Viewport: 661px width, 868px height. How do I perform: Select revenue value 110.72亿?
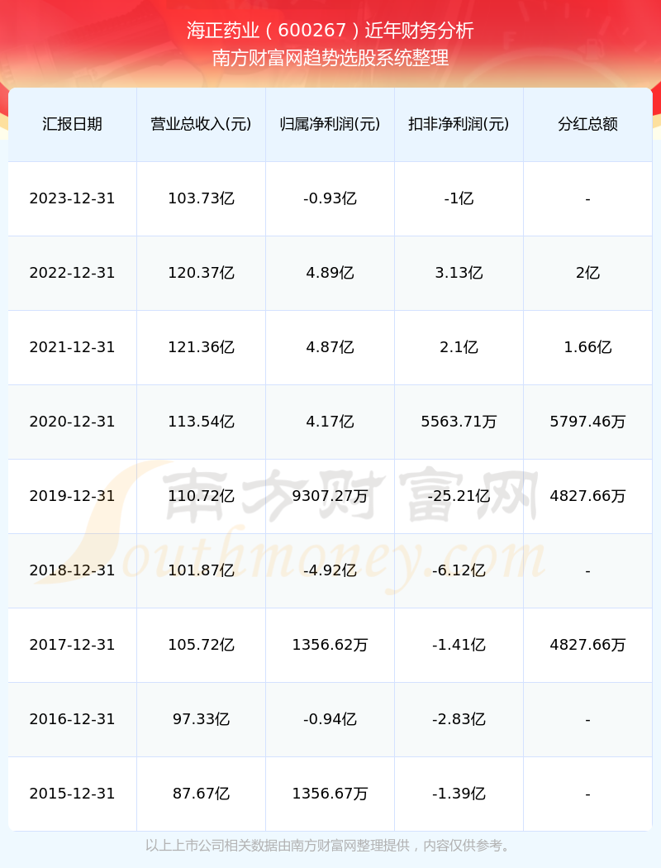(x=202, y=496)
